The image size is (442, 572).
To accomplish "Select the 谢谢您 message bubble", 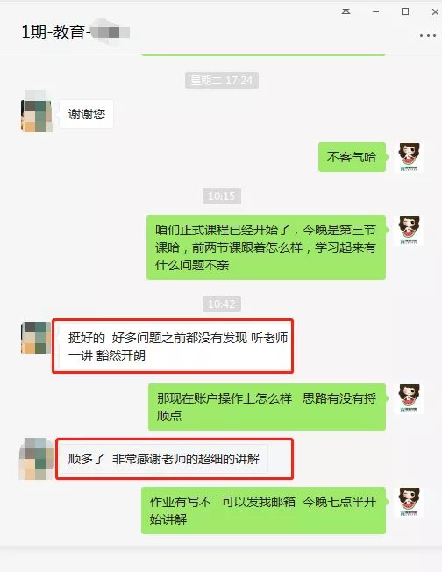I will point(87,114).
